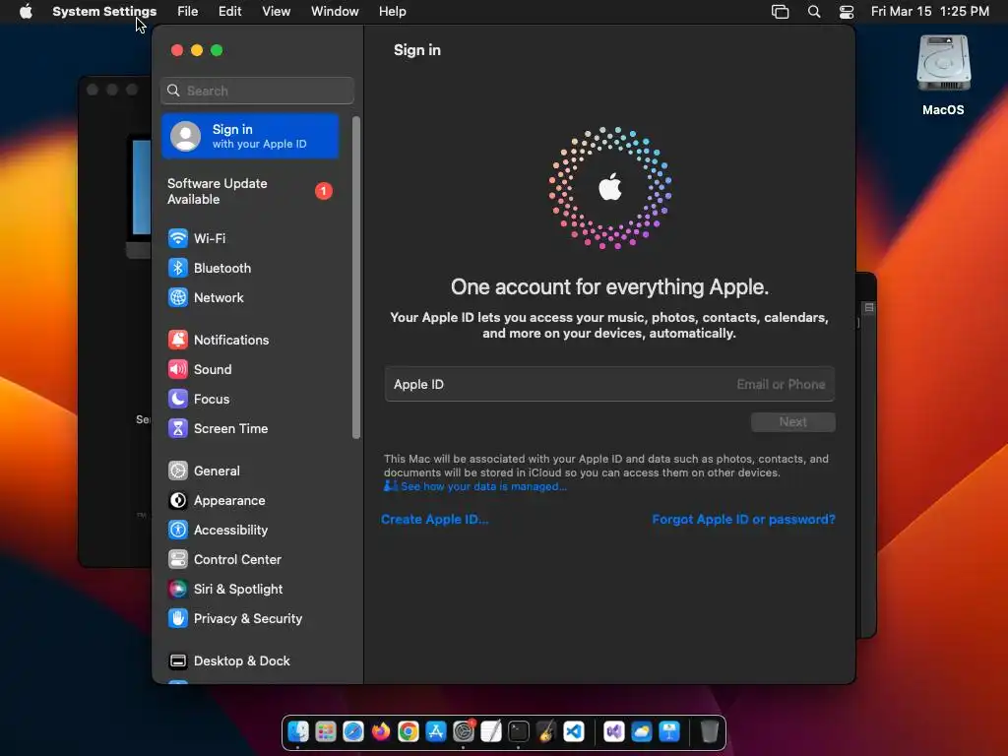1008x756 pixels.
Task: Launch GarageBand from the Dock
Action: pyautogui.click(x=546, y=731)
